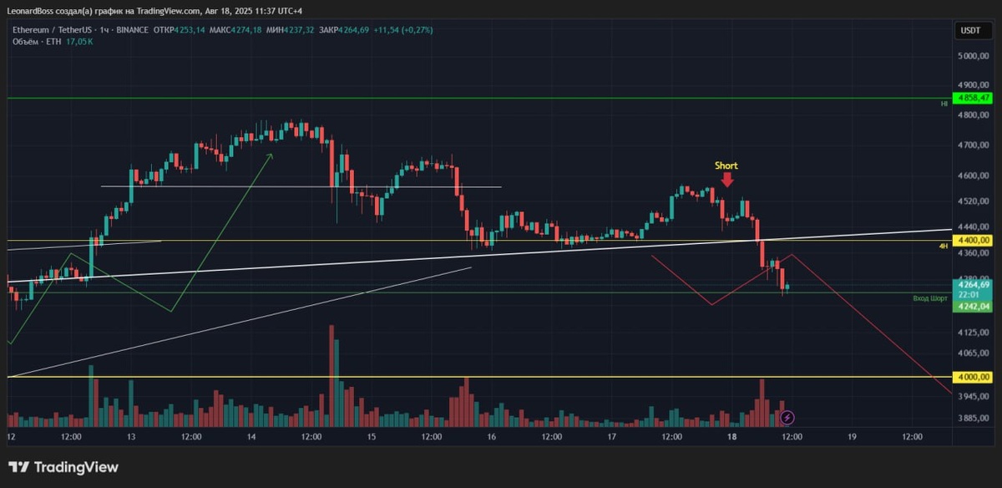Viewport: 1002px width, 488px height.
Task: Click the LeonardBoss author name in the header
Action: pyautogui.click(x=29, y=11)
